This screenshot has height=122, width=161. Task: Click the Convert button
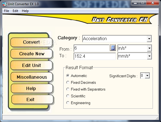[31, 42]
